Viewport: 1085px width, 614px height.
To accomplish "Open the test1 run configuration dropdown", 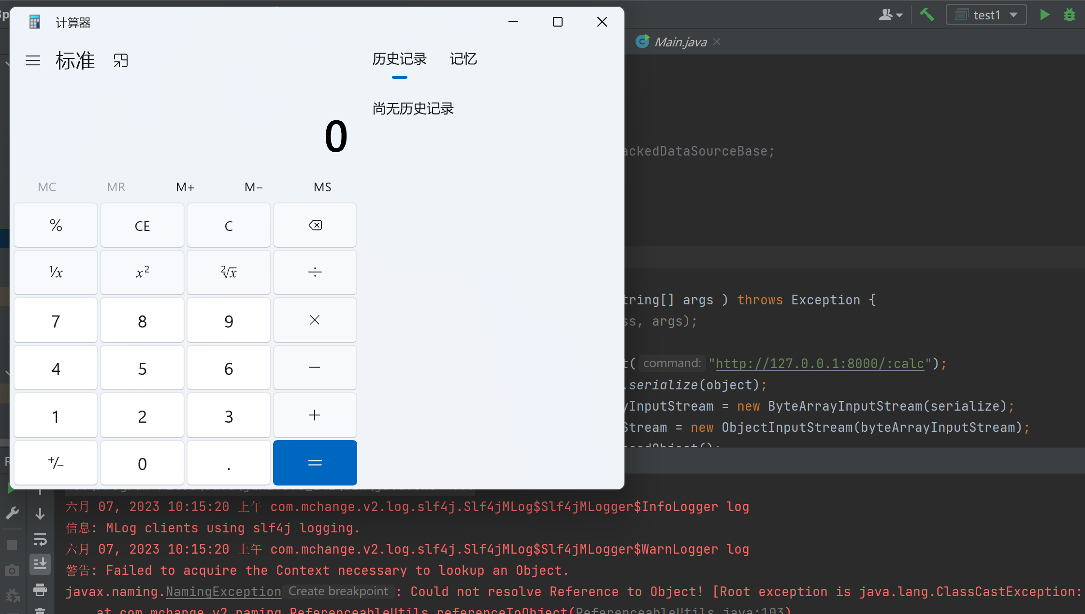I will point(986,15).
